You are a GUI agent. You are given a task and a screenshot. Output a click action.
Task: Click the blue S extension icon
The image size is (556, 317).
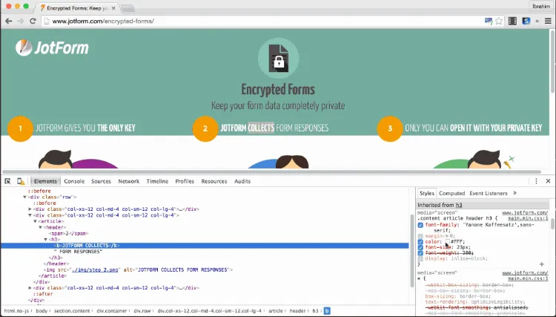(526, 22)
